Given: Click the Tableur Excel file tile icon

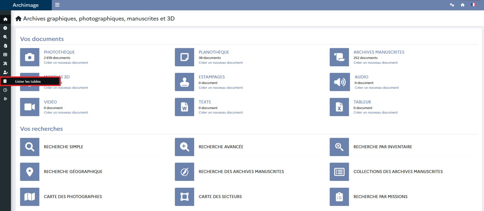Looking at the screenshot, I should (x=339, y=107).
